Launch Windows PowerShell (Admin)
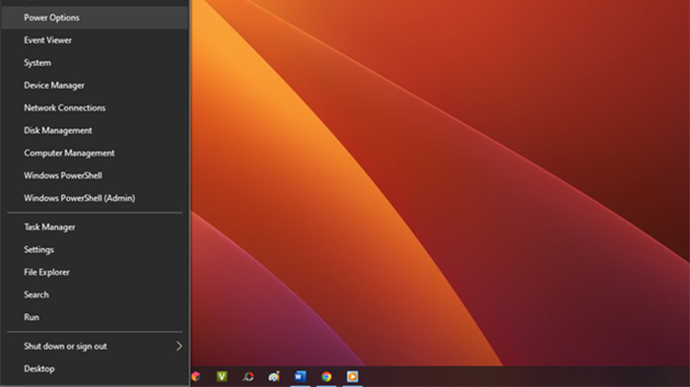 (x=95, y=198)
